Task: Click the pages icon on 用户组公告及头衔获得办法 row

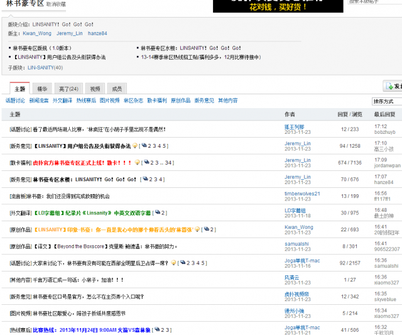Action: [144, 145]
